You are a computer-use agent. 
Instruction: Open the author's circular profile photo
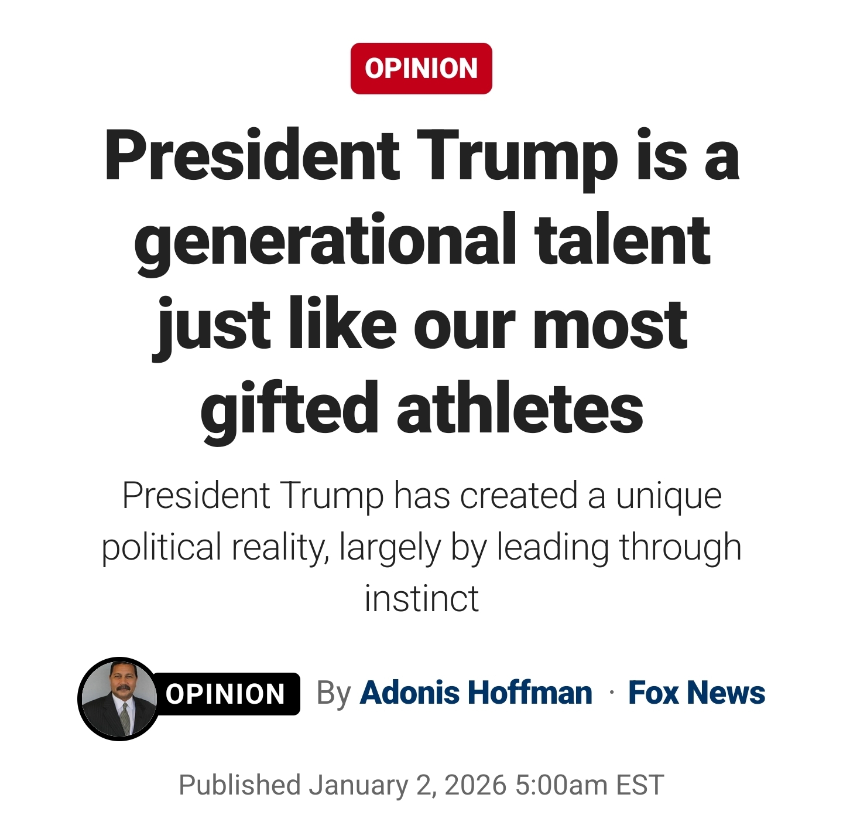[119, 698]
